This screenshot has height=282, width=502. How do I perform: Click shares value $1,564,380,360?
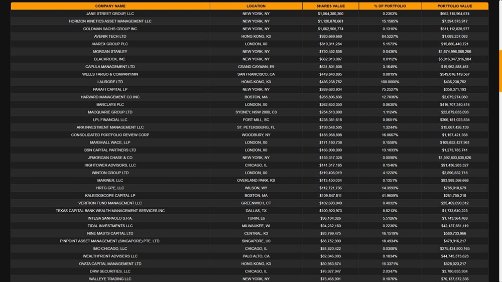click(x=330, y=14)
